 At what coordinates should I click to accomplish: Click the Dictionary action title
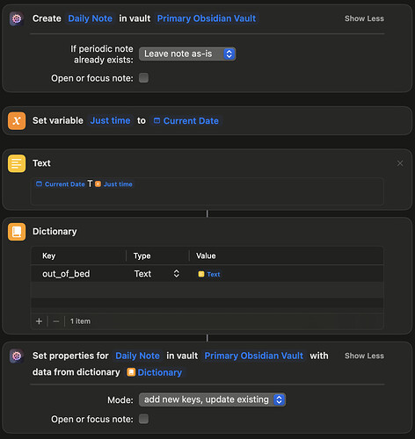tap(55, 231)
